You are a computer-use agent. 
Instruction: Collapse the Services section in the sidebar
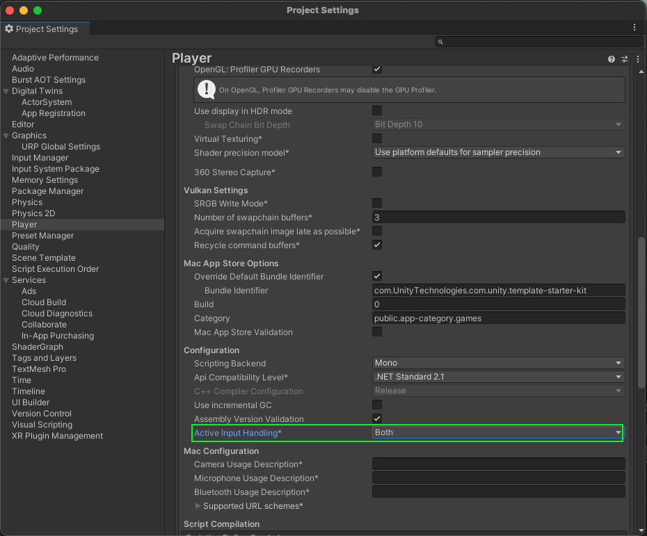pos(6,280)
